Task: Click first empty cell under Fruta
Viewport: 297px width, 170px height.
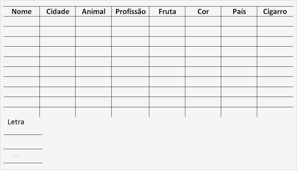Action: tap(167, 21)
